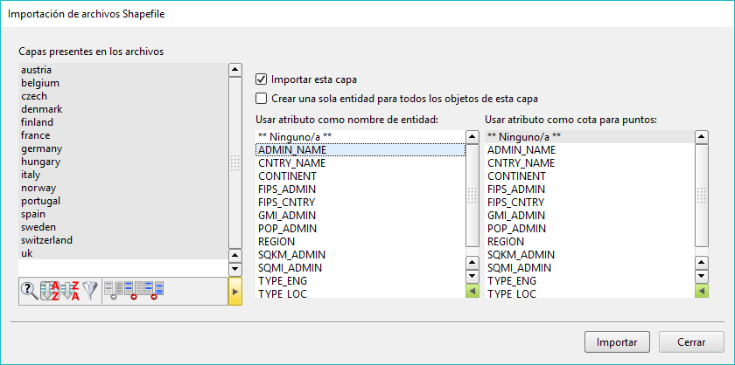
Task: Choose CNTRY_NAME in entity name list
Action: 360,163
